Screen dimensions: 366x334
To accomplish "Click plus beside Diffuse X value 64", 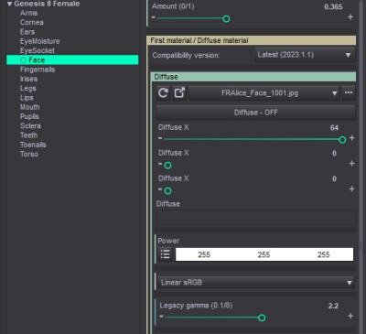I will [351, 138].
